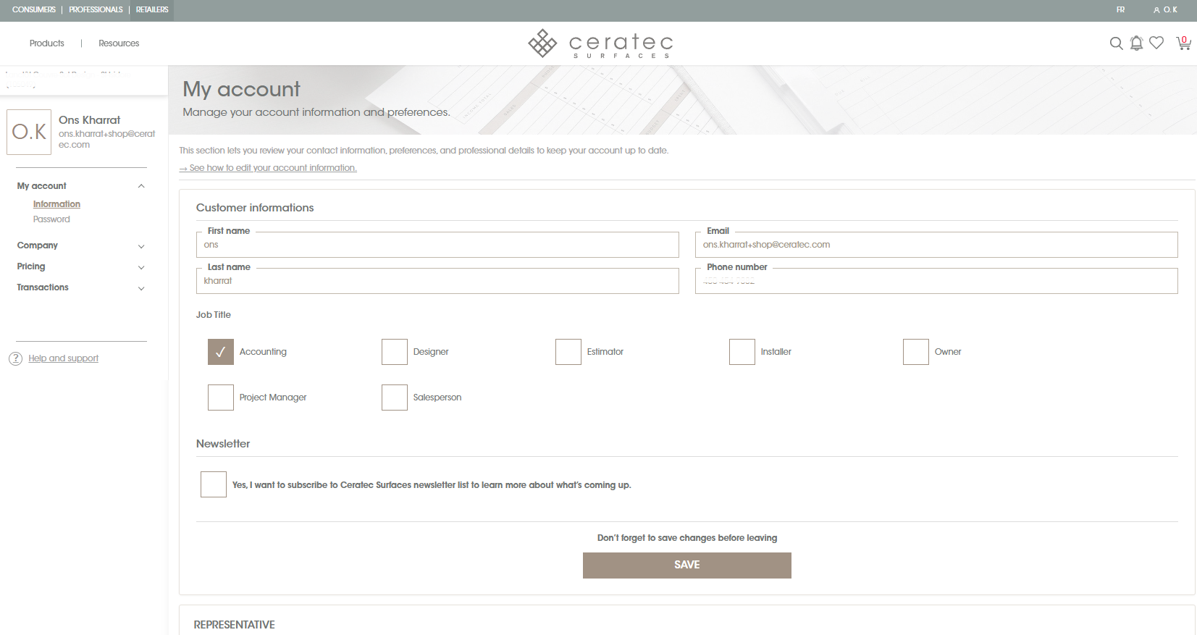Focus the Email field

pyautogui.click(x=936, y=245)
